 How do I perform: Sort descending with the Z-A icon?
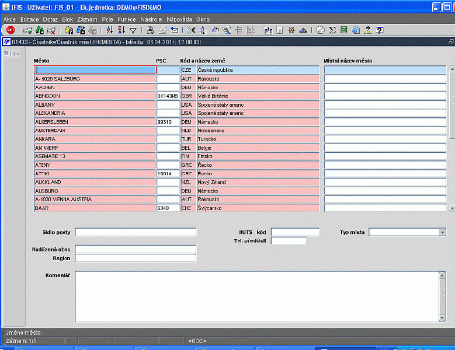[121, 30]
